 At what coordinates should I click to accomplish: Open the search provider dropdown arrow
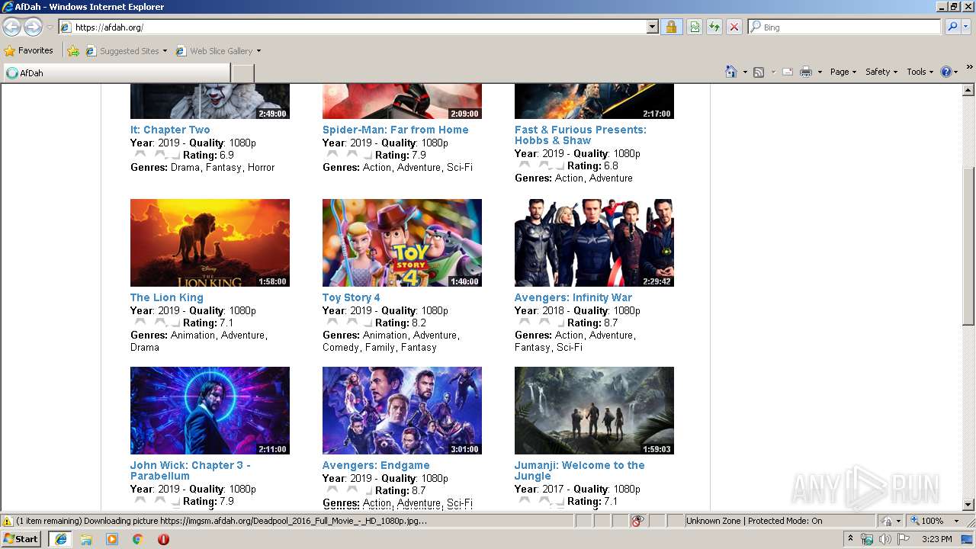(x=967, y=27)
